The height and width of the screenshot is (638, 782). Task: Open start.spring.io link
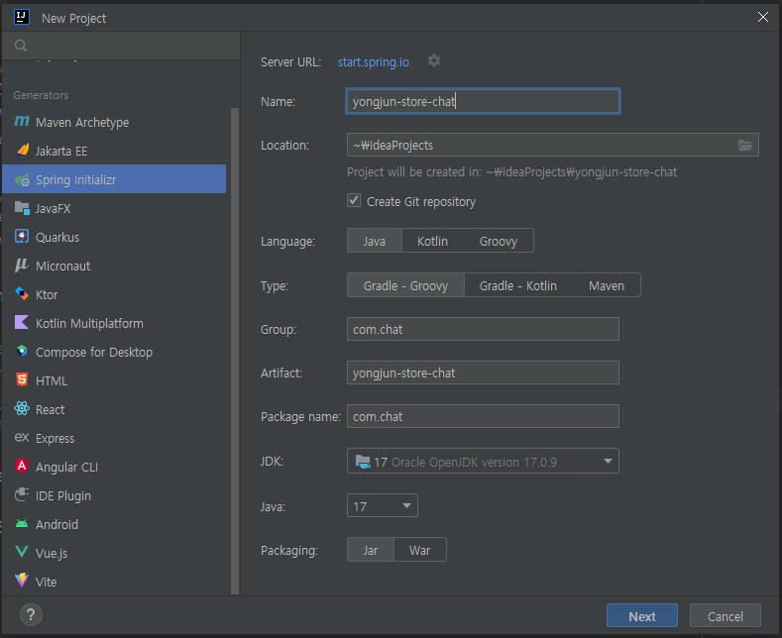pyautogui.click(x=373, y=61)
